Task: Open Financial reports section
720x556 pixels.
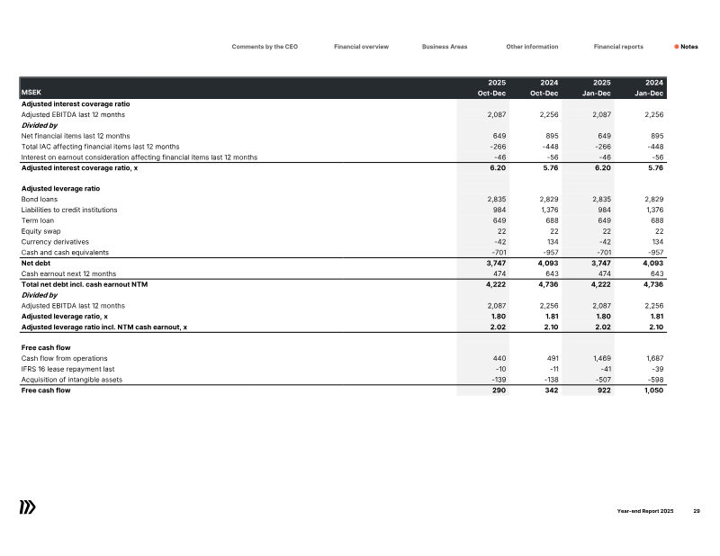Action: tap(618, 47)
